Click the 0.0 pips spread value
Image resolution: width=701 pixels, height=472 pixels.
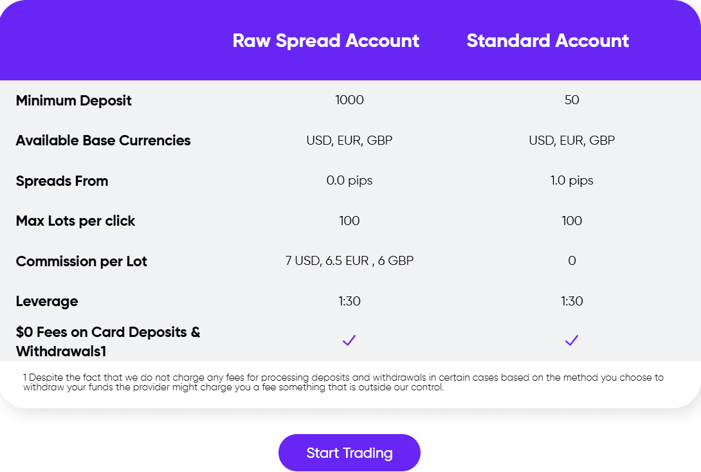pos(349,181)
